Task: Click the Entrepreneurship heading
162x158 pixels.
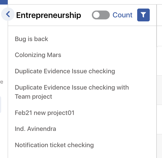Action: (48, 15)
